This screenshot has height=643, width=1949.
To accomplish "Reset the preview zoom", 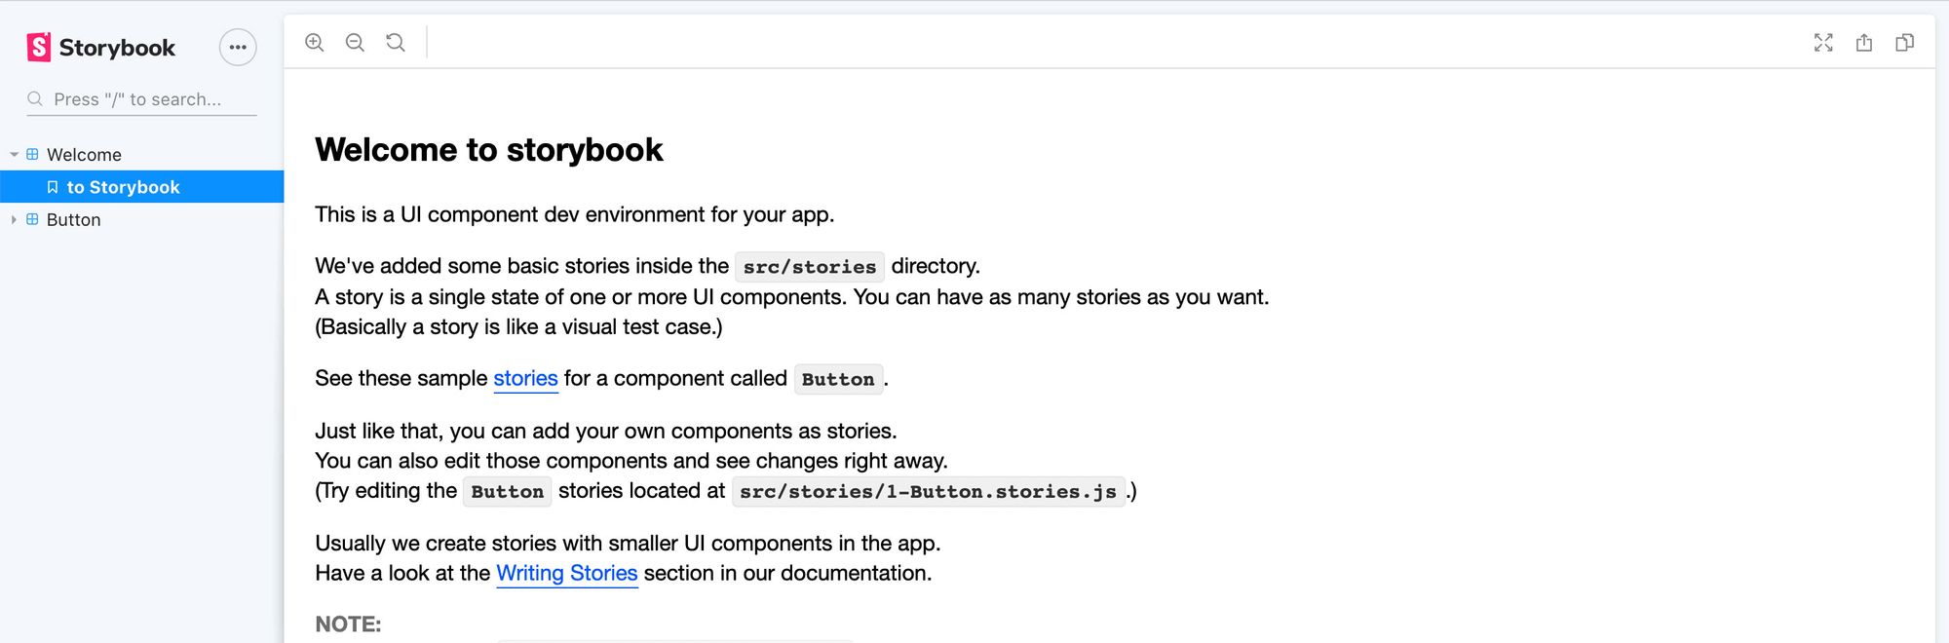I will [x=396, y=43].
